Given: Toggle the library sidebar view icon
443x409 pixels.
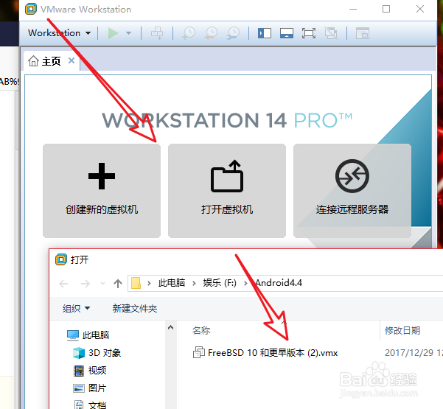Looking at the screenshot, I should click(x=265, y=33).
